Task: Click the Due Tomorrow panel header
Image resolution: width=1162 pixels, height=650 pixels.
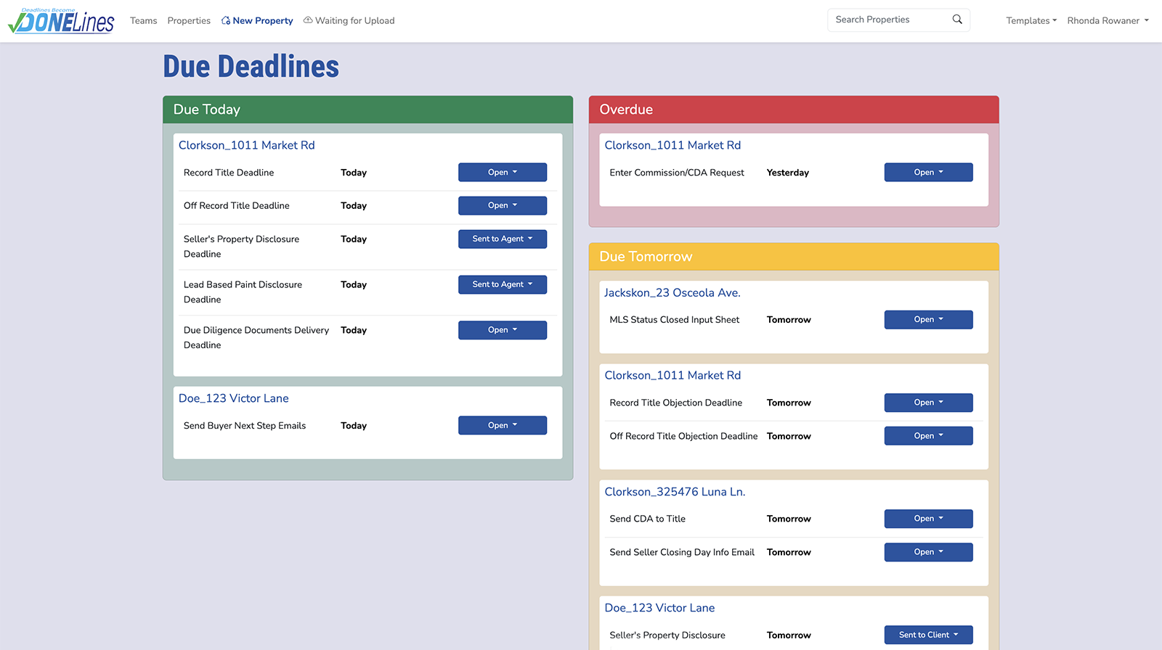Action: (x=794, y=257)
